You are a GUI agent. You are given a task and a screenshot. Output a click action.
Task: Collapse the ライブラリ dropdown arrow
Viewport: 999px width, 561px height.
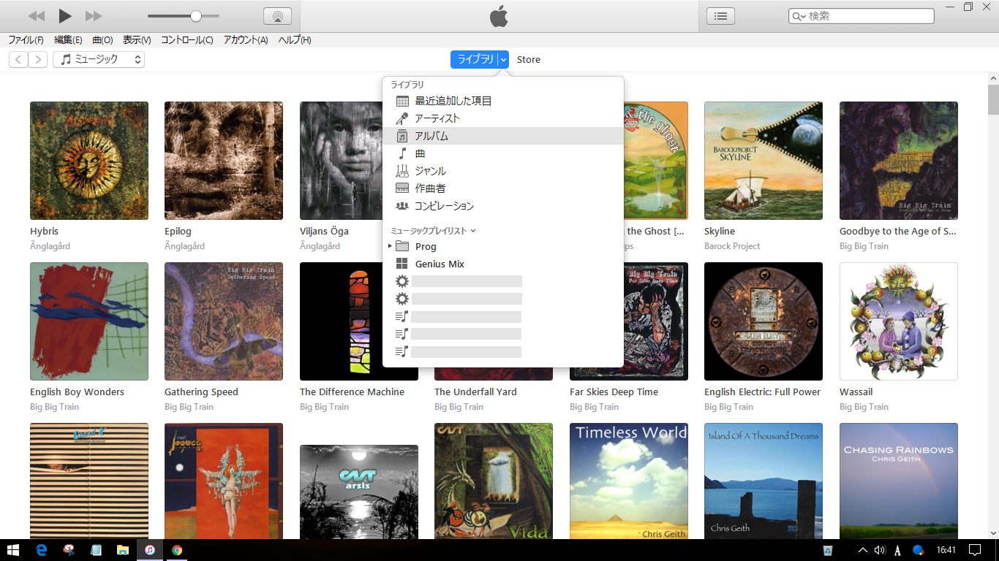[x=503, y=60]
